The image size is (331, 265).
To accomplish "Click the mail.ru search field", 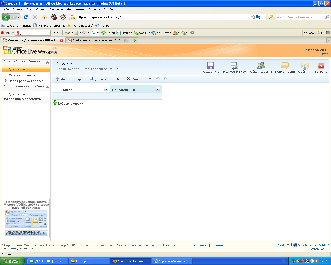I will pos(300,17).
